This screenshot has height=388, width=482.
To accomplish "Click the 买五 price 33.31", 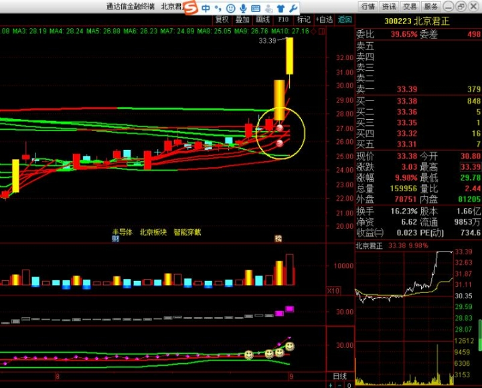I will pyautogui.click(x=407, y=144).
